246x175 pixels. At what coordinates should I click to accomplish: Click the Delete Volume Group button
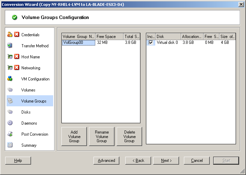click(x=129, y=136)
